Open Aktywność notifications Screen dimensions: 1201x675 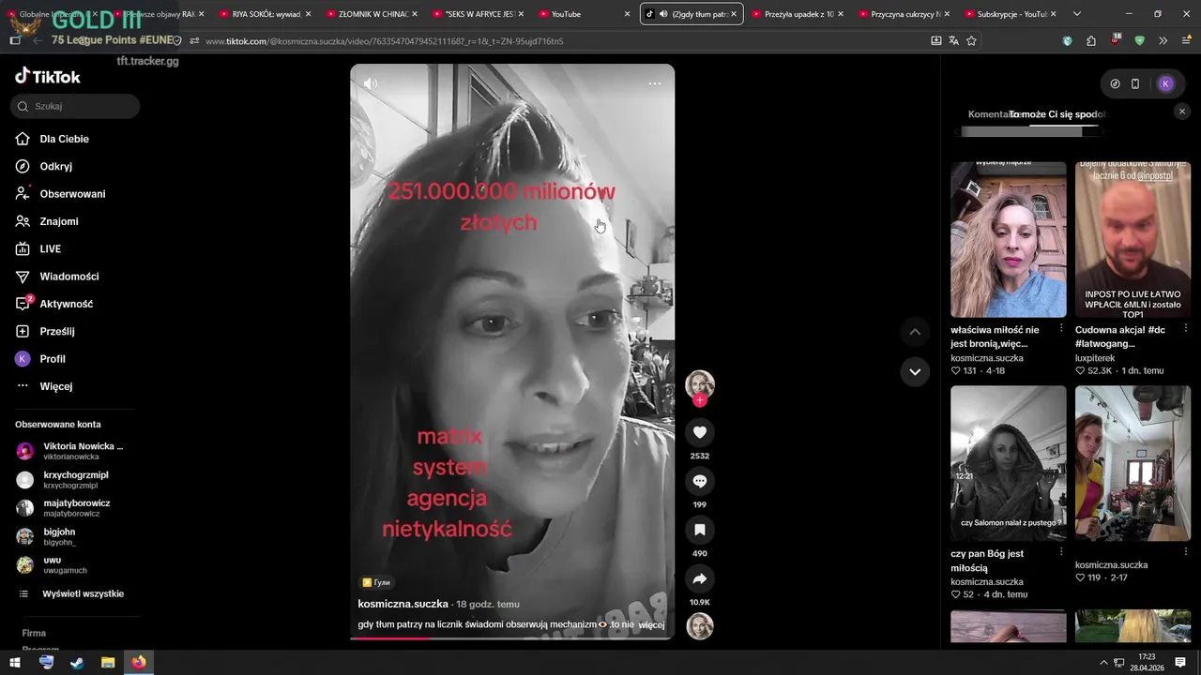[x=54, y=304]
